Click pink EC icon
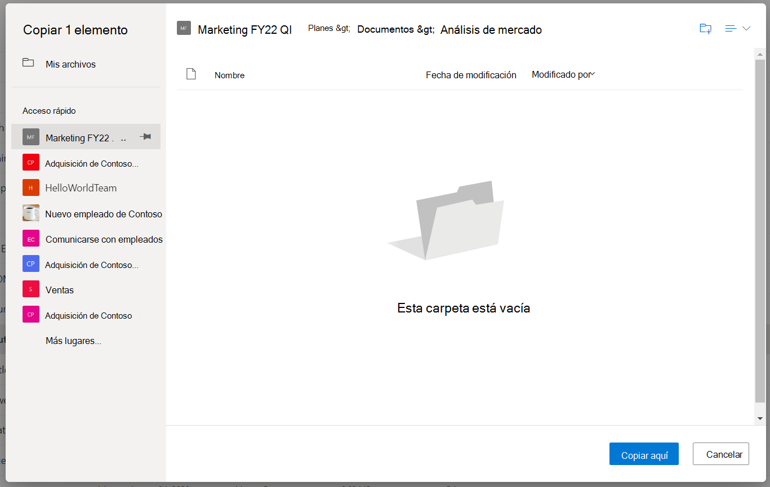 pos(31,239)
